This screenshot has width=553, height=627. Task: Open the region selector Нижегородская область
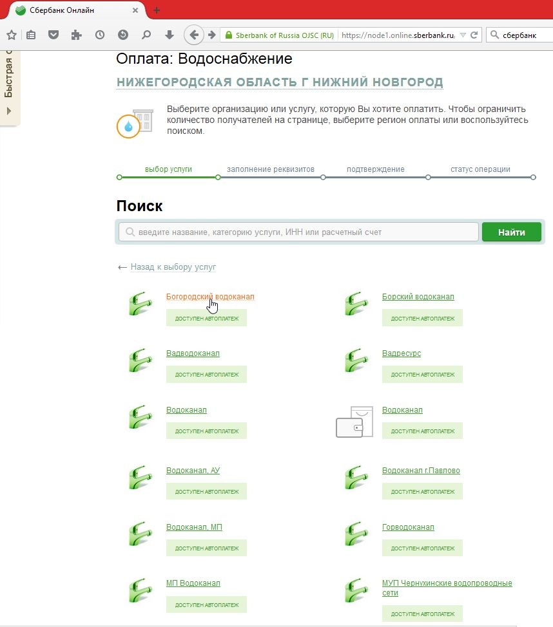point(280,82)
